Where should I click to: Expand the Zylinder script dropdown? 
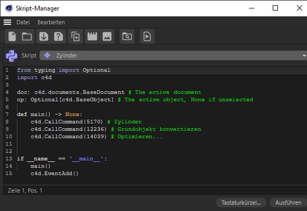pyautogui.click(x=173, y=55)
